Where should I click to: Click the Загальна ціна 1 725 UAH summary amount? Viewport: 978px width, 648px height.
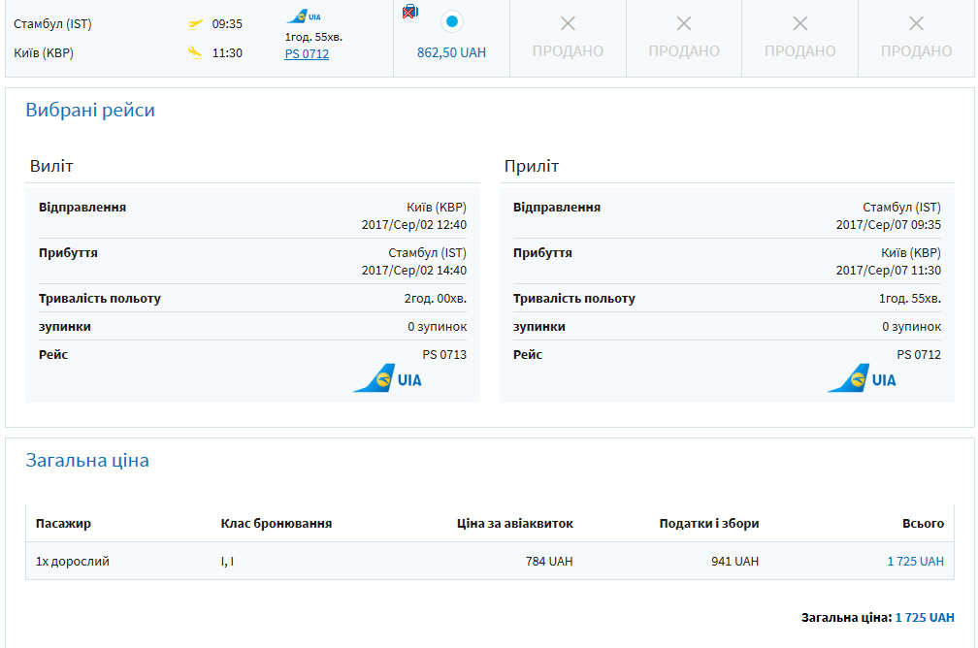(x=925, y=617)
